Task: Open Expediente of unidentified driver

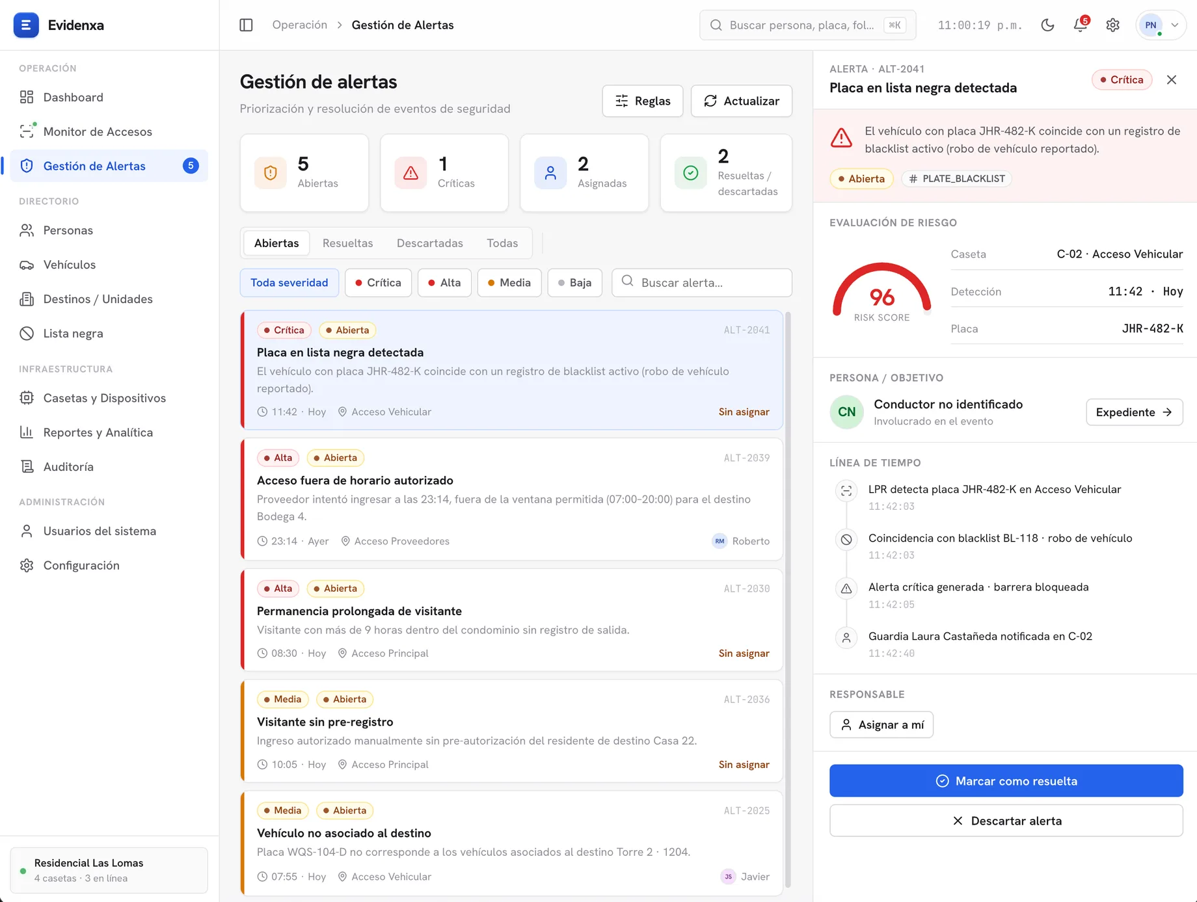Action: 1134,412
